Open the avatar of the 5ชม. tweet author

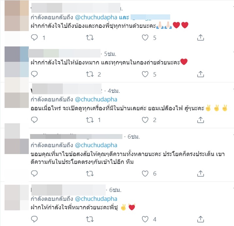[x=17, y=62]
